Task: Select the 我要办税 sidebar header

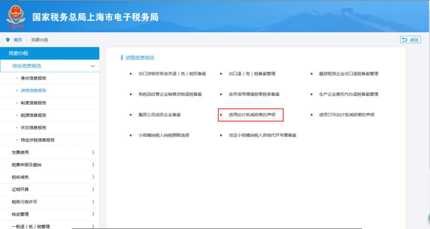Action: click(50, 53)
